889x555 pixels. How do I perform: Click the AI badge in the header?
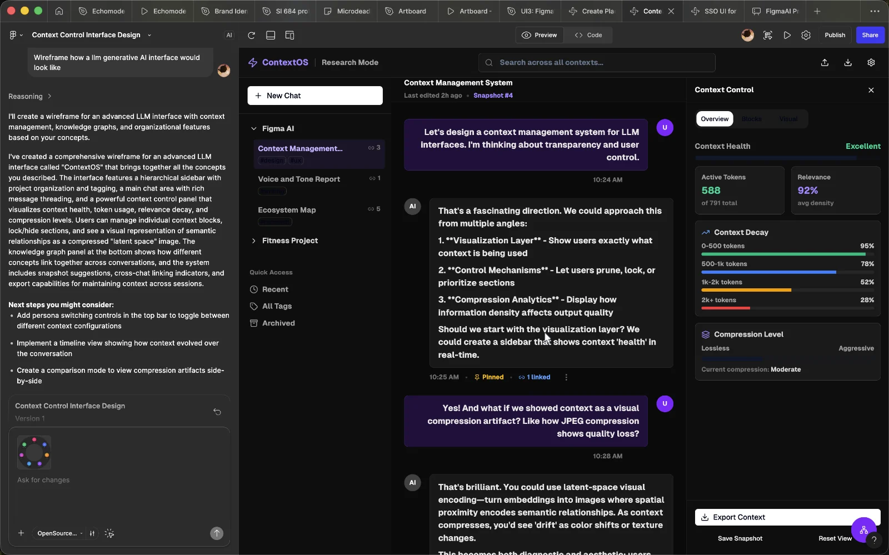tap(229, 35)
